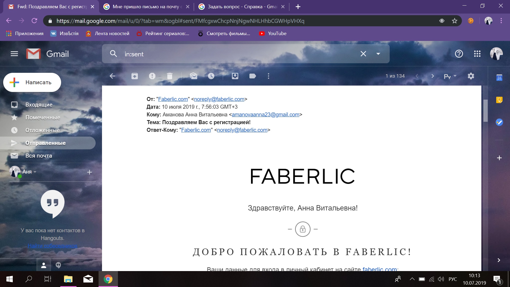Click the Найти собеседников link
Screen dimensions: 510x287
coord(53,246)
